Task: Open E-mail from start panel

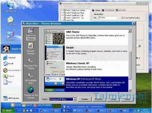Action: 8,63
